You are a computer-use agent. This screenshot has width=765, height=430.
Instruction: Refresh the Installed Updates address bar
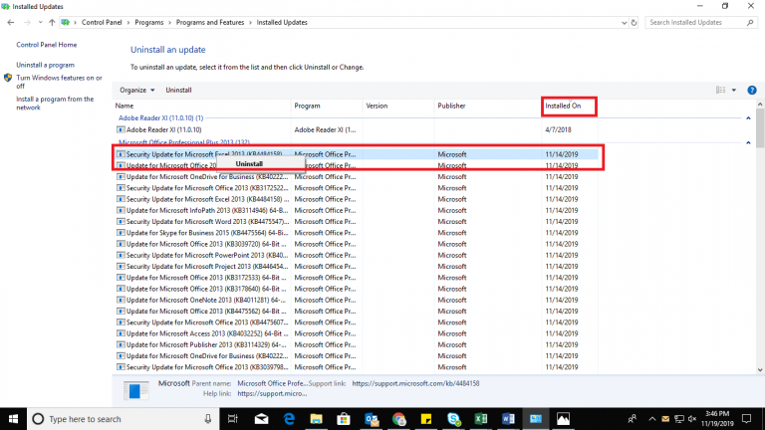click(634, 21)
